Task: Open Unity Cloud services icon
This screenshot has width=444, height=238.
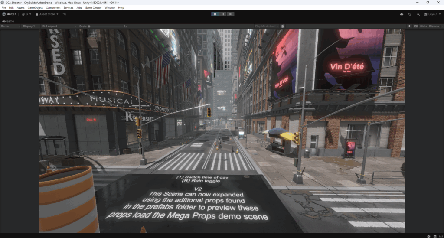Action: pos(402,14)
